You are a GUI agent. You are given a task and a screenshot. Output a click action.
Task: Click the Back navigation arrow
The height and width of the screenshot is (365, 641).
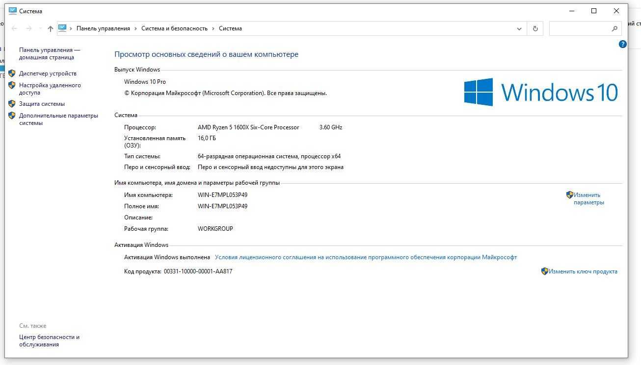click(14, 28)
